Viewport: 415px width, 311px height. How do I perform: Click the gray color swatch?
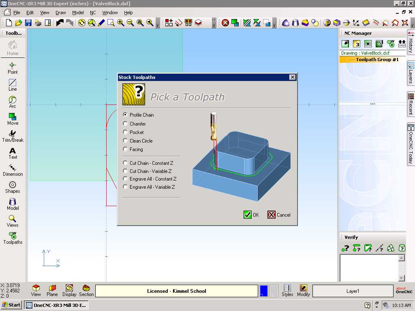(x=274, y=291)
